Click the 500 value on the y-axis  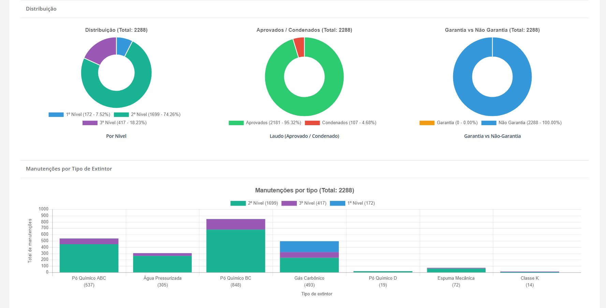(45, 241)
